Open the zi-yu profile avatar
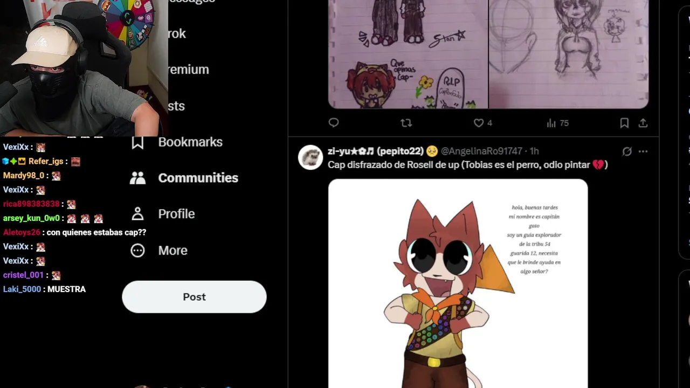The height and width of the screenshot is (388, 690). (x=310, y=157)
